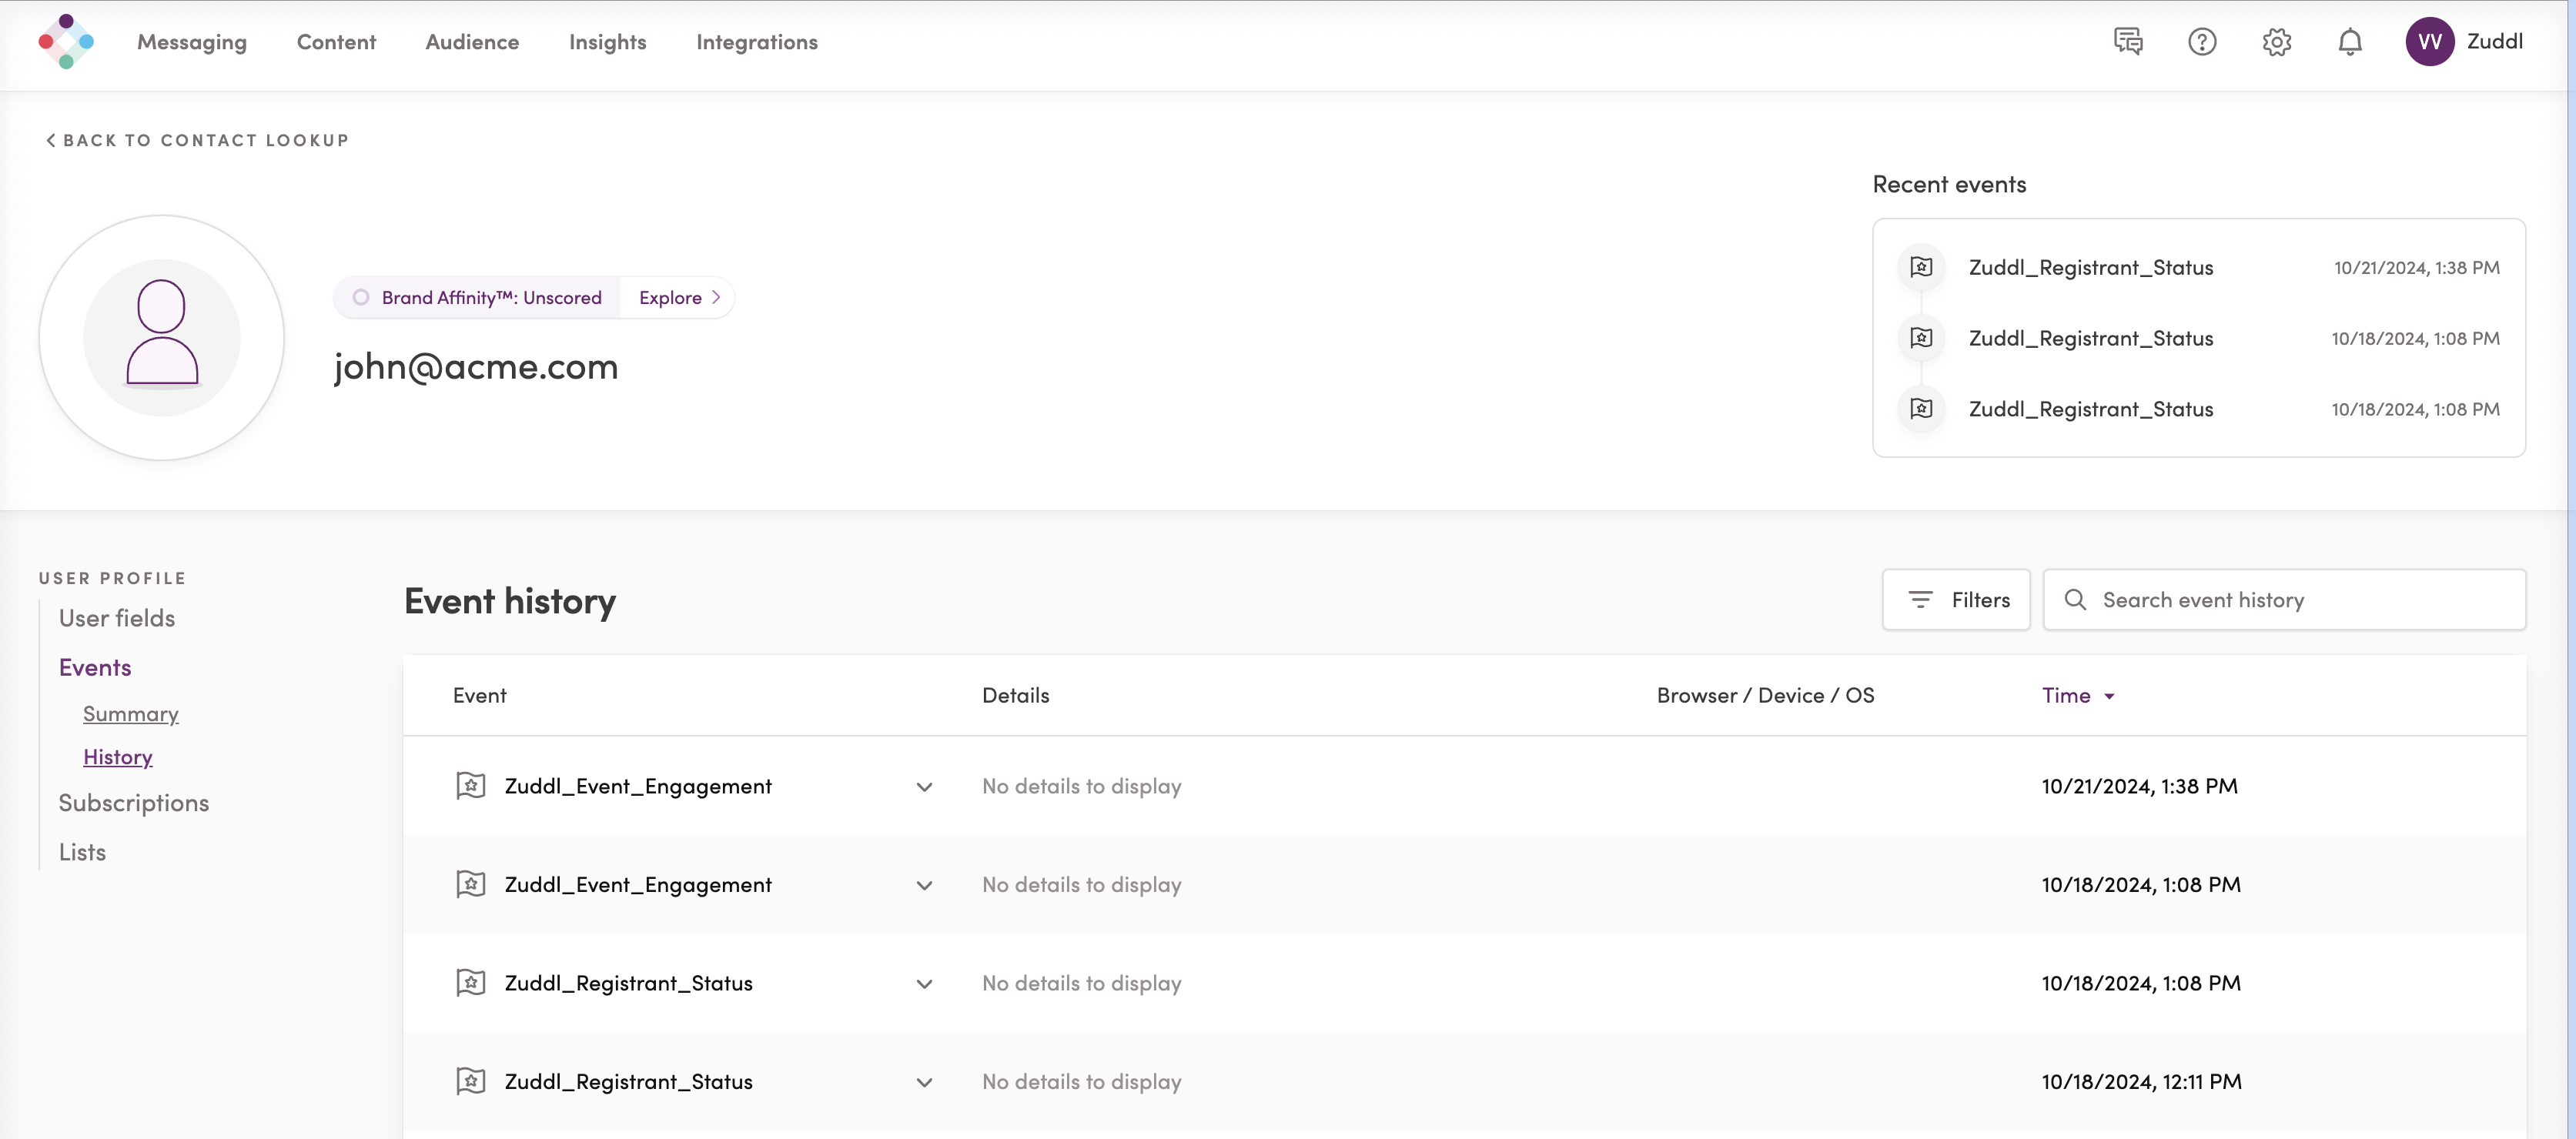Open the notifications bell icon
This screenshot has width=2576, height=1139.
2350,42
